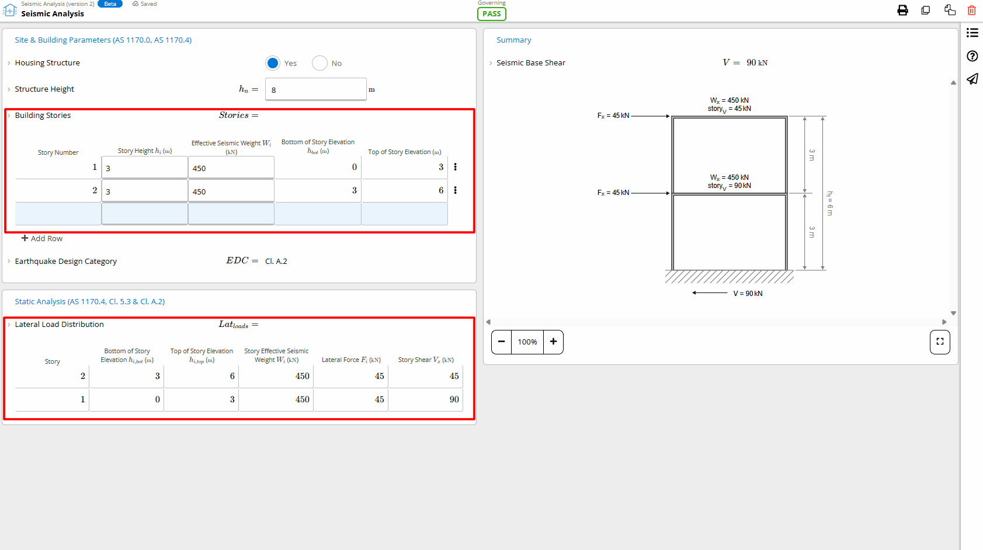Open row options menu for story 2
The image size is (983, 550).
coord(456,190)
